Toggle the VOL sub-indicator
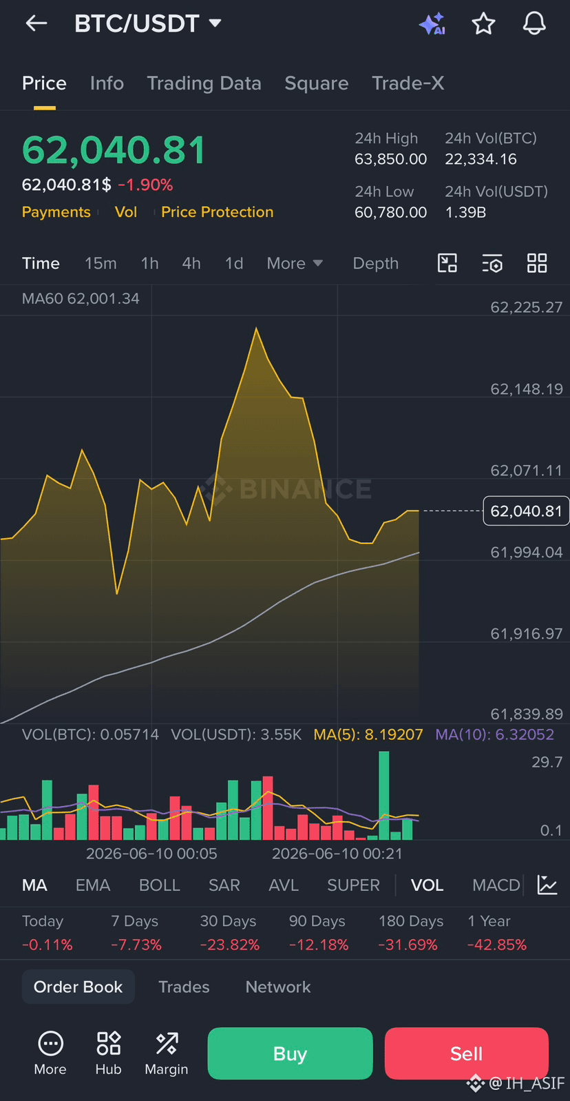 tap(427, 885)
